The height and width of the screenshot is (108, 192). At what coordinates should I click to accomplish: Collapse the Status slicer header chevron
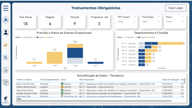point(183,17)
